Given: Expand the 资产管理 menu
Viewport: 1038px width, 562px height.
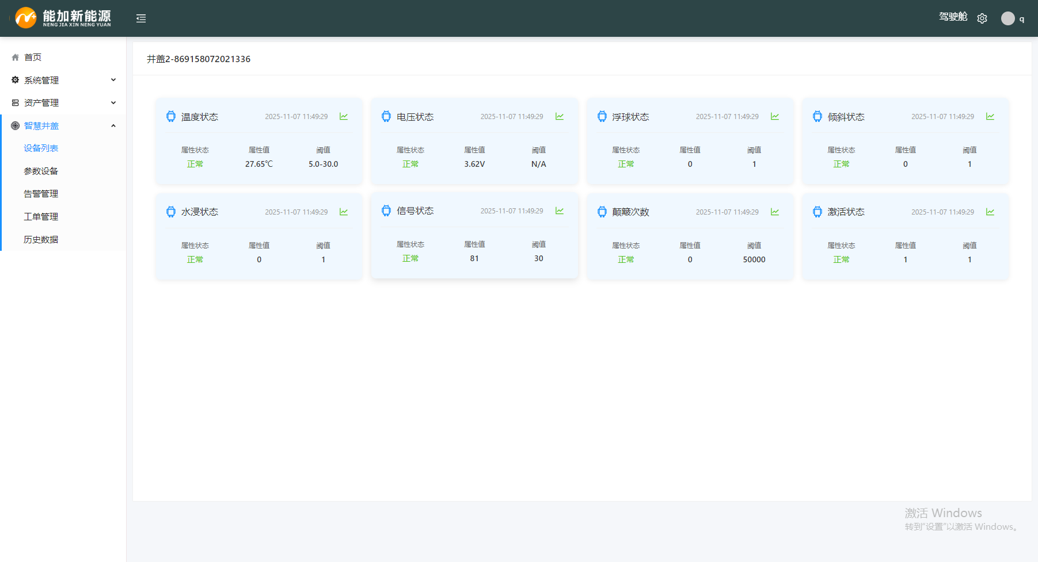Looking at the screenshot, I should click(63, 103).
